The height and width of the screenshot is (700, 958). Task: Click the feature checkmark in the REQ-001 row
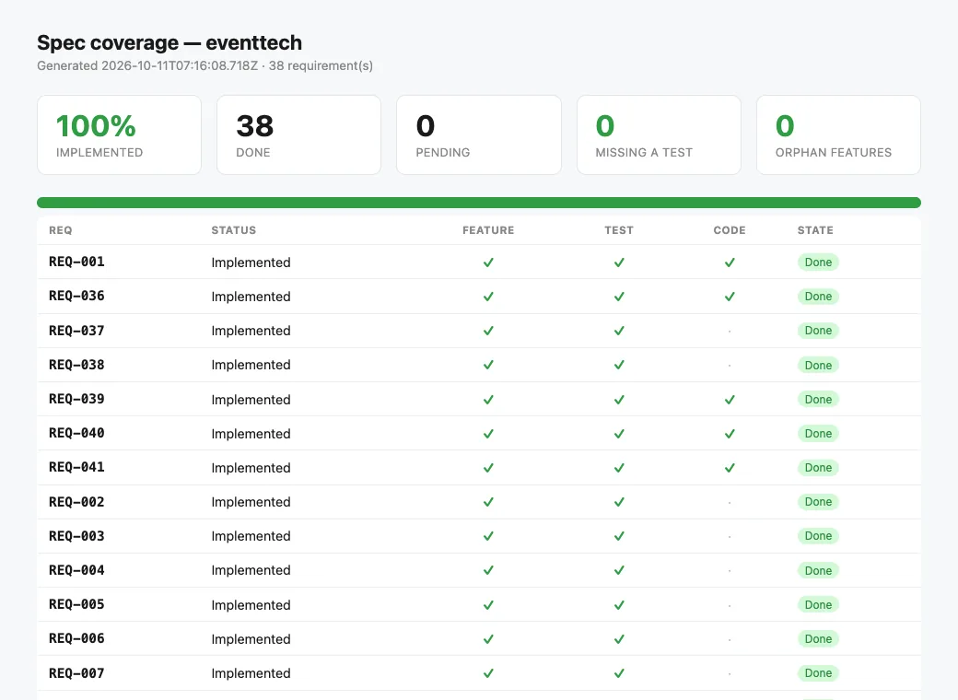click(488, 262)
